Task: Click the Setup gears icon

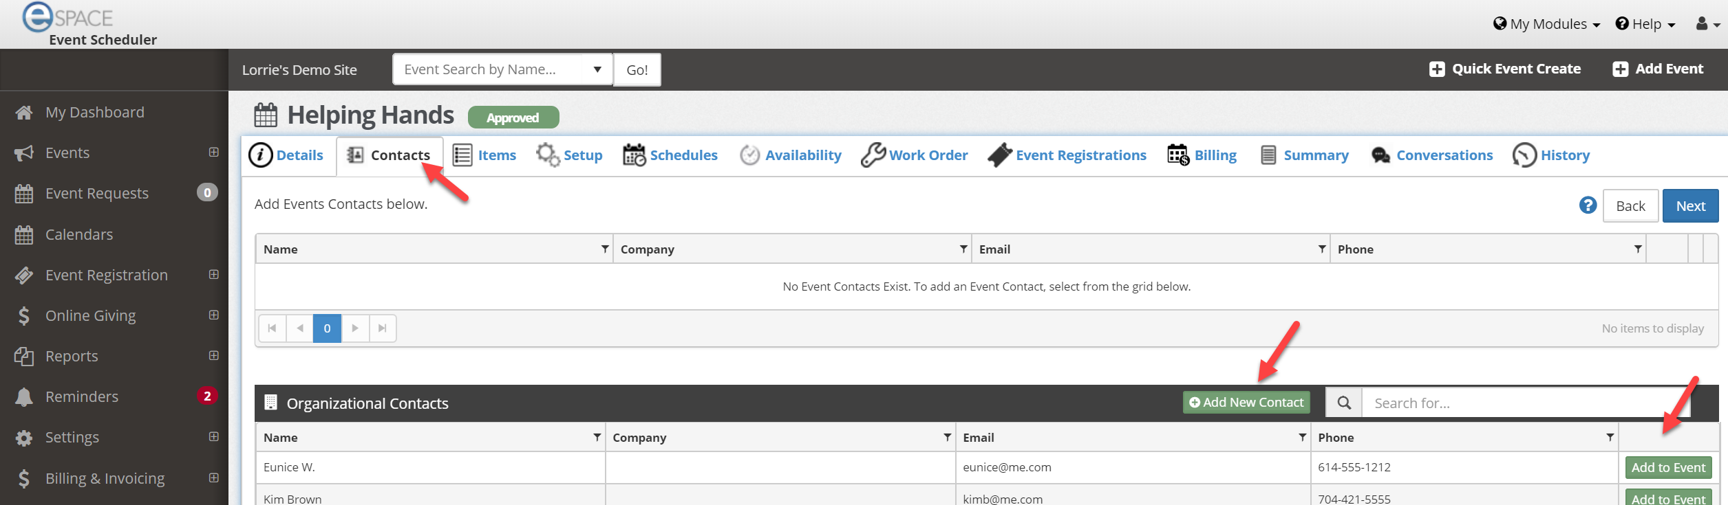Action: tap(548, 155)
